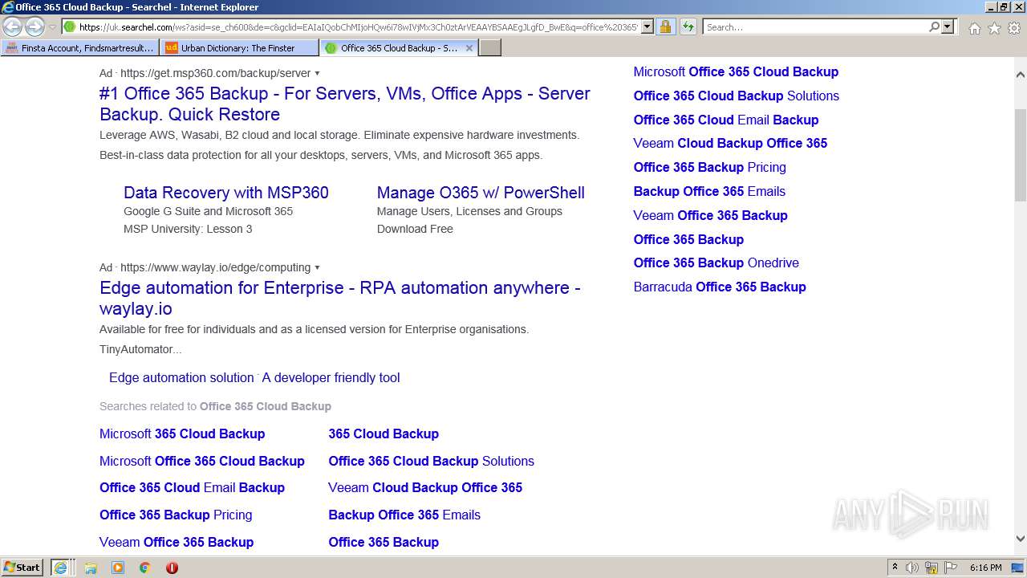This screenshot has width=1027, height=578.
Task: Open the file explorer folder taskbar icon
Action: [91, 568]
